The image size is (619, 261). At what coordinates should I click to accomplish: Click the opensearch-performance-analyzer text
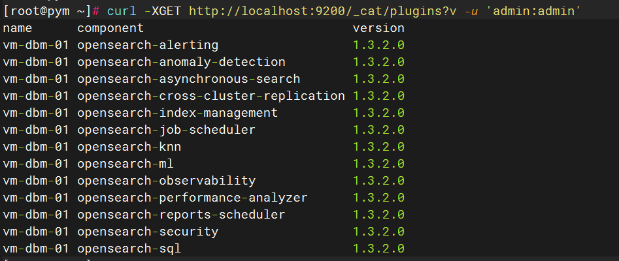pos(192,198)
